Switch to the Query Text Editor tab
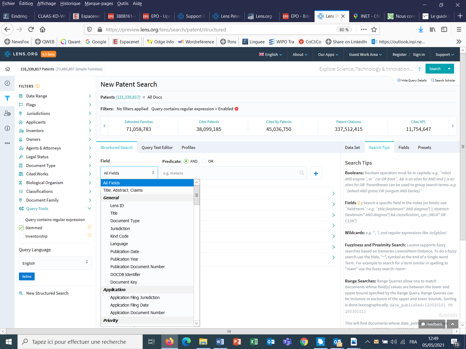The image size is (466, 349). tap(157, 147)
